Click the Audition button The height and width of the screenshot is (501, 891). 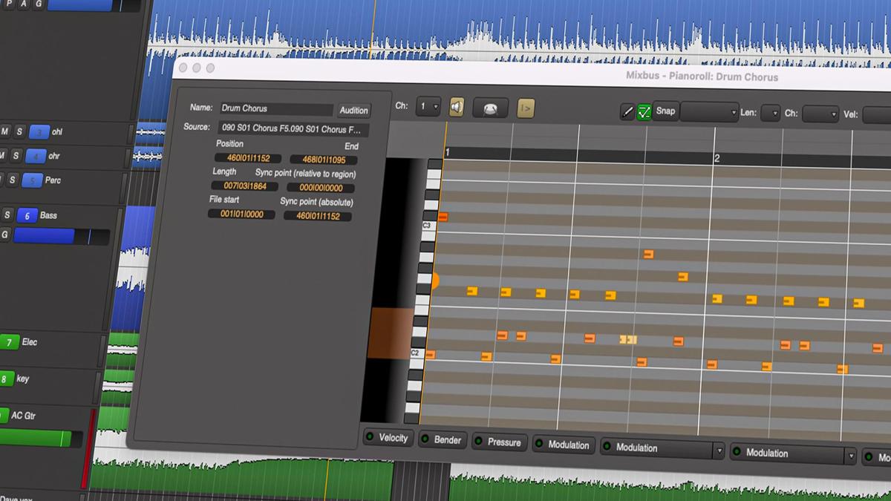pos(353,110)
